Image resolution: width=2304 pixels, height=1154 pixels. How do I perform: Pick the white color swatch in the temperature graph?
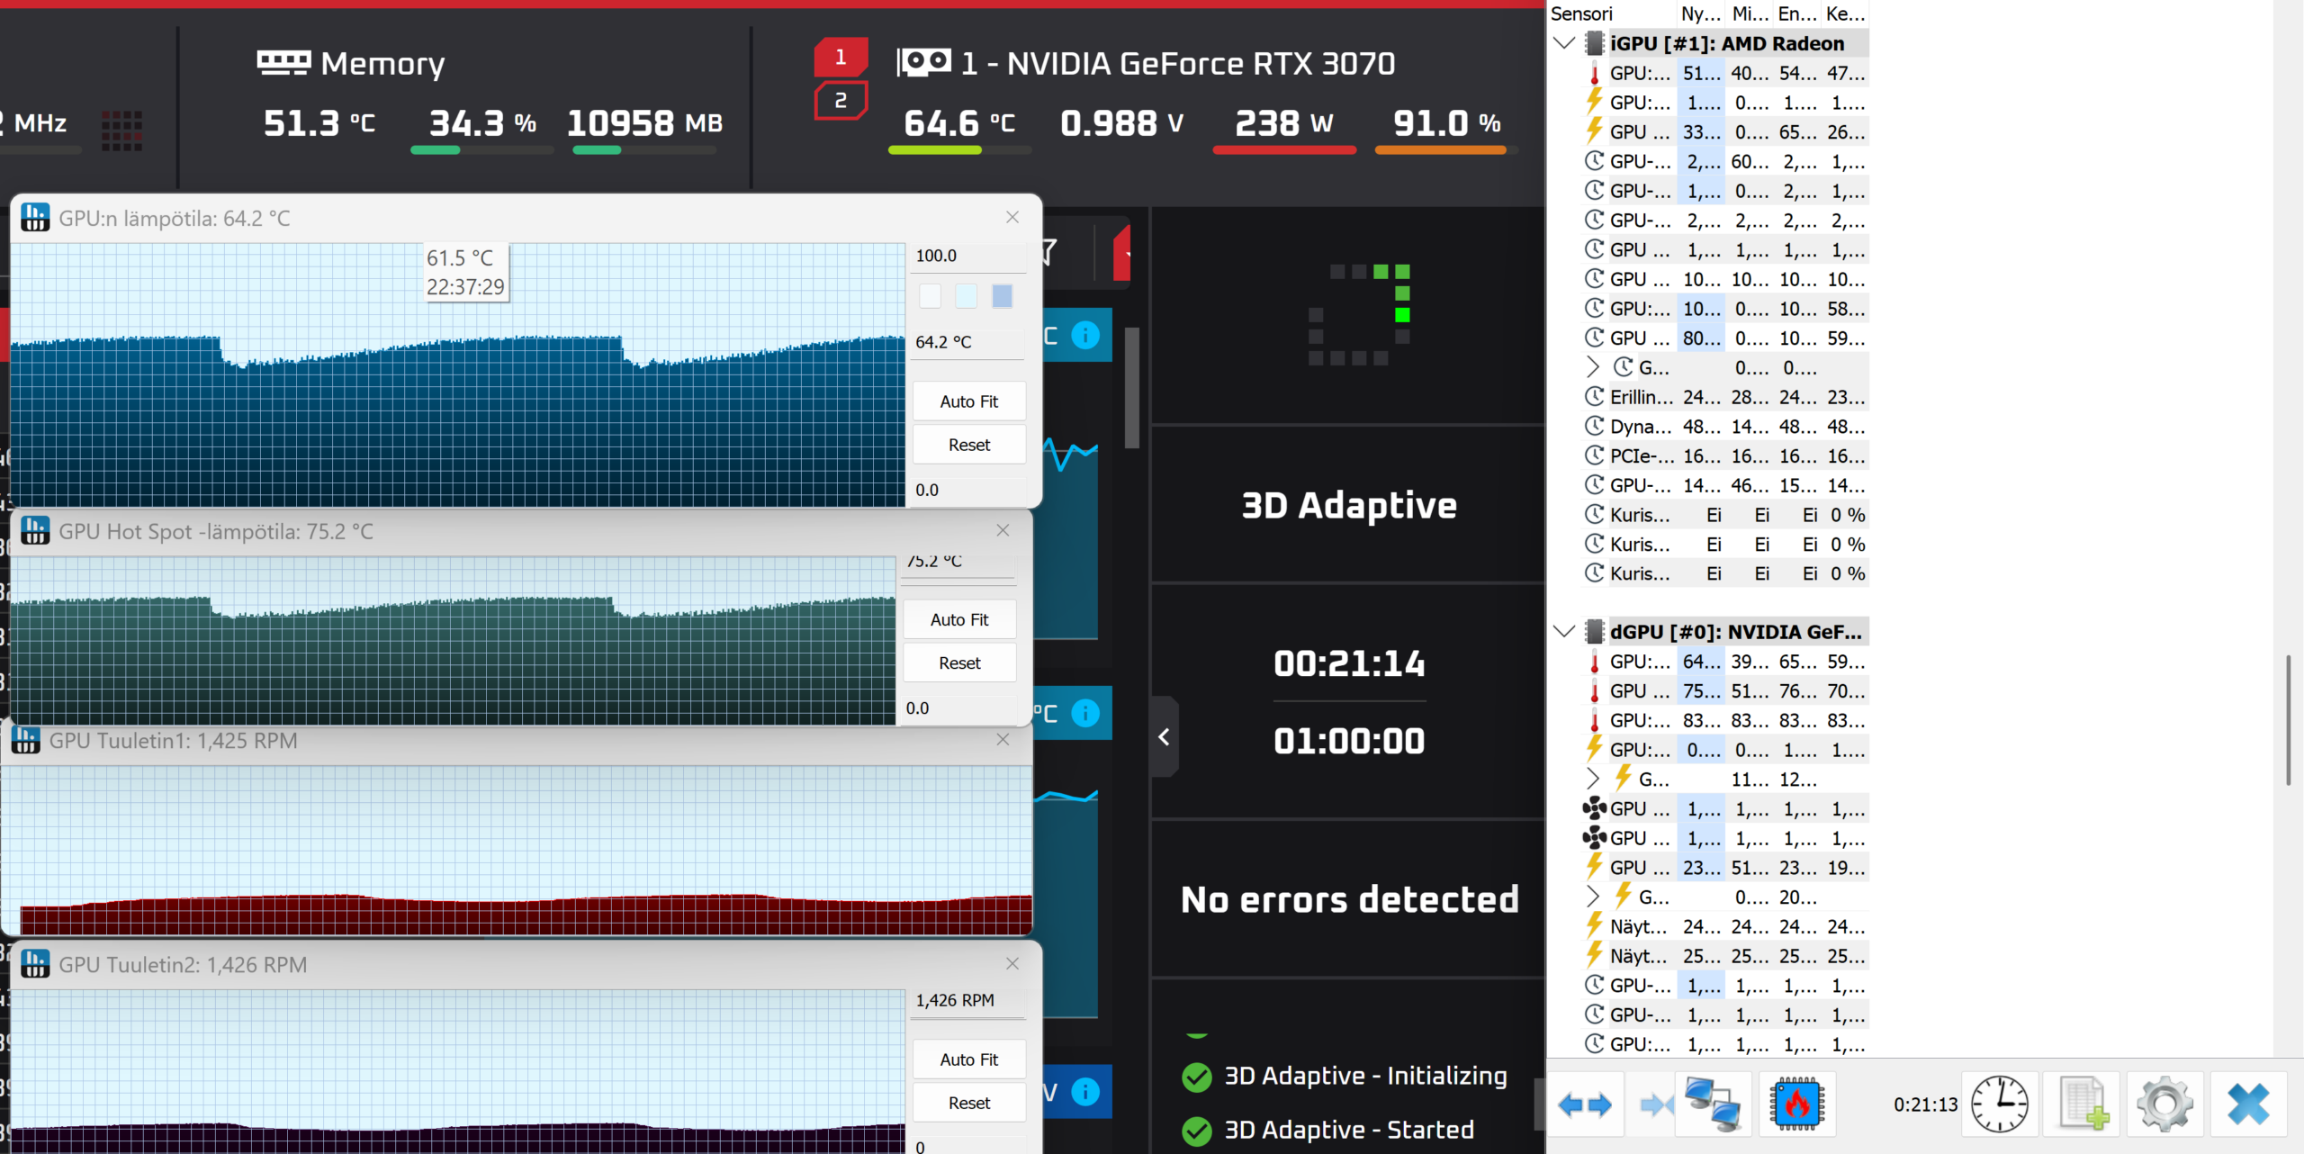[931, 295]
